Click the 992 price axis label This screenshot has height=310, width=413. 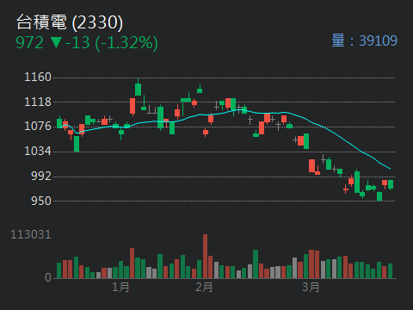[x=41, y=176]
